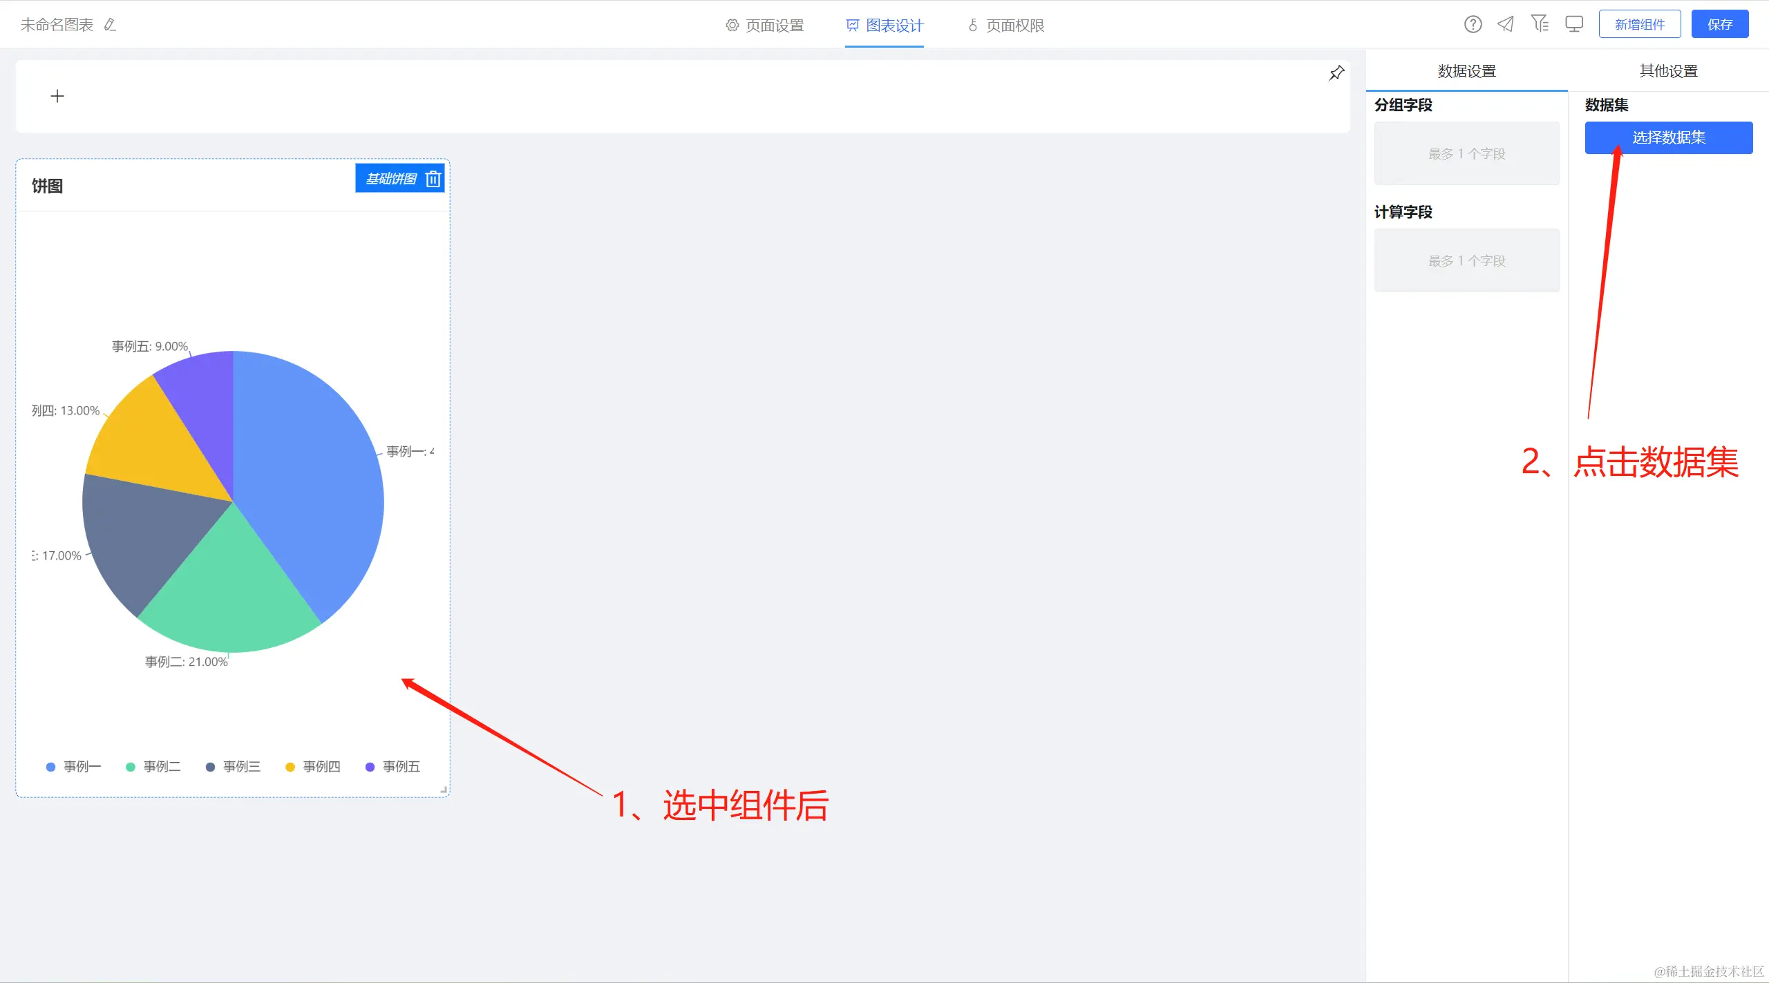
Task: Click the 计算字段 field drop area
Action: 1466,260
